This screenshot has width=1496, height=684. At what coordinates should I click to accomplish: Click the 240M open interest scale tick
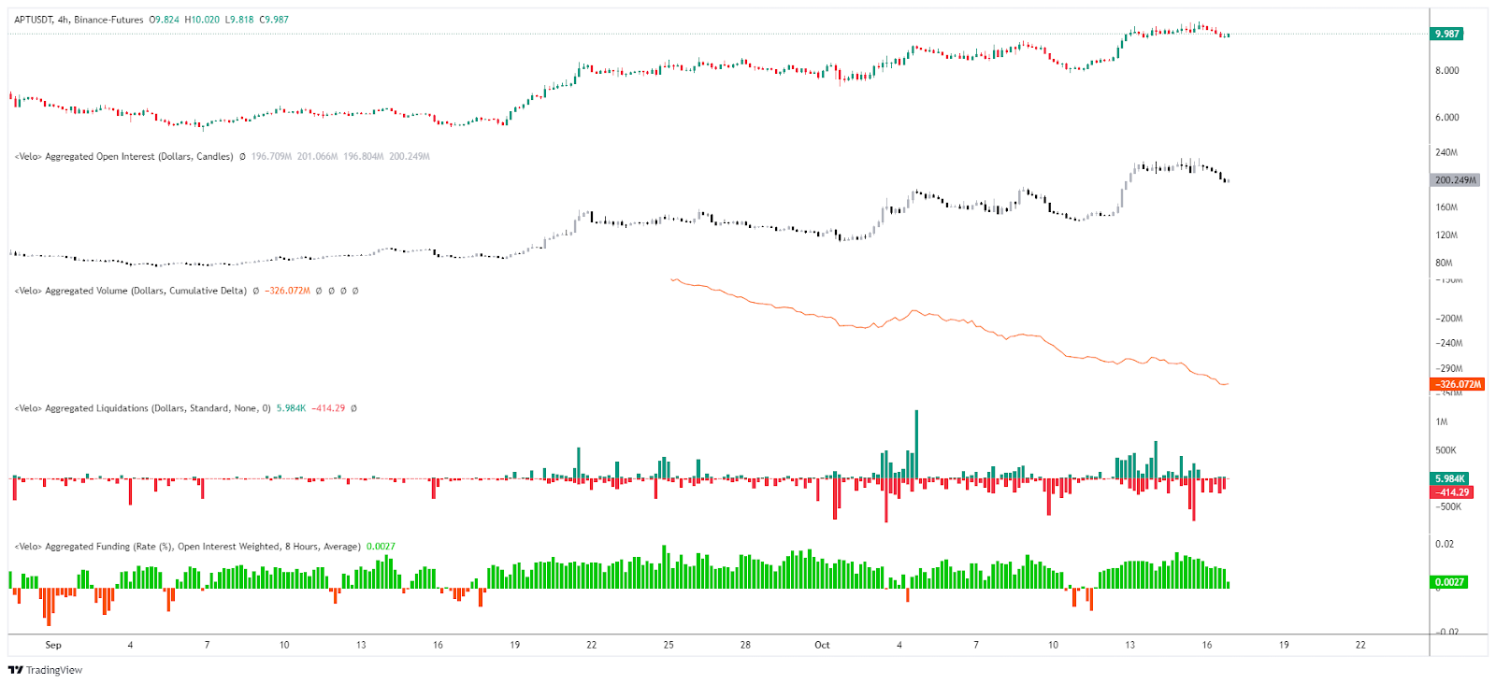(1446, 152)
